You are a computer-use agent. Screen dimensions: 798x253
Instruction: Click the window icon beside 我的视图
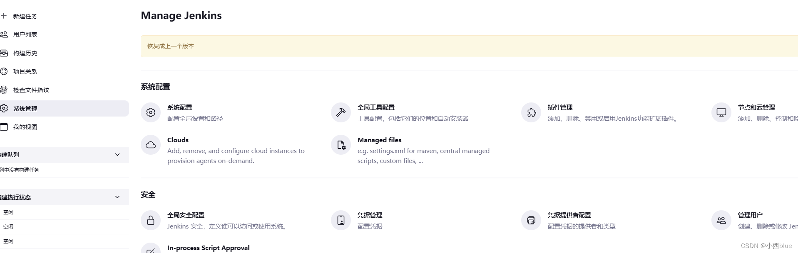4,127
